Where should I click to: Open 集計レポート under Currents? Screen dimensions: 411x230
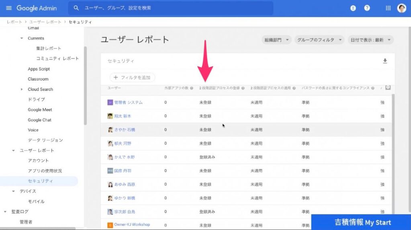tap(49, 48)
